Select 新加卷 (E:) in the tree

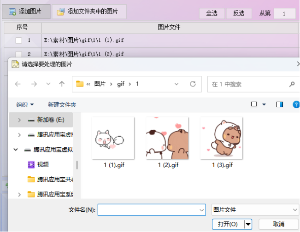[41, 120]
